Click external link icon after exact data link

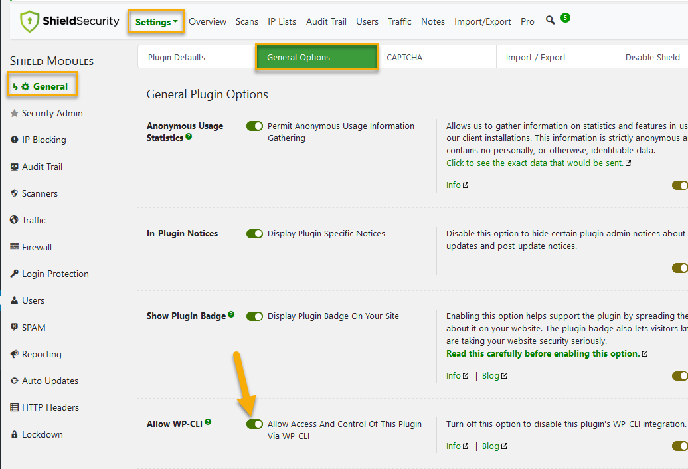[628, 163]
